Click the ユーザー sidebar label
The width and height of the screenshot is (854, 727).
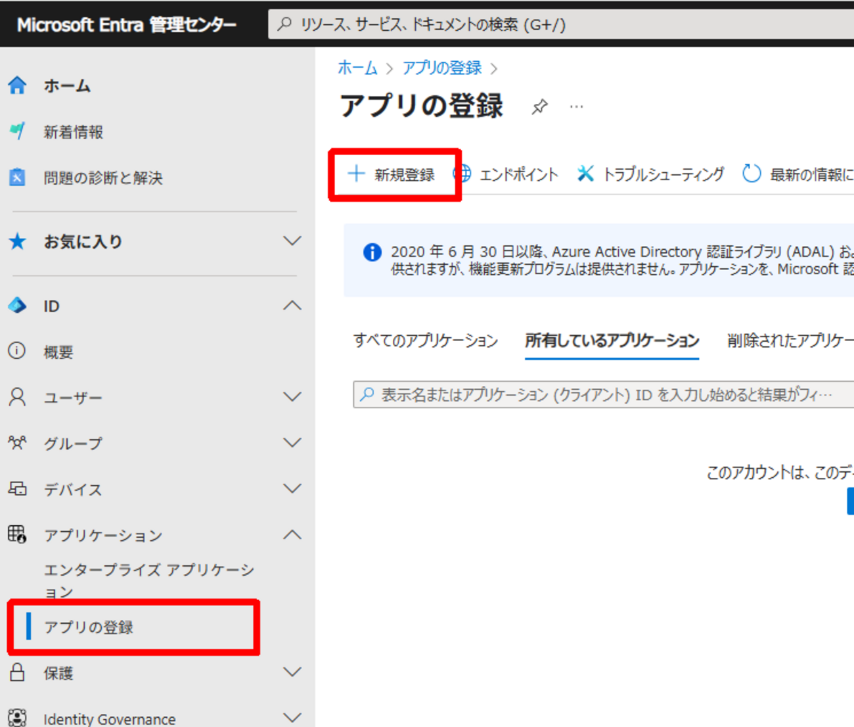click(x=73, y=397)
